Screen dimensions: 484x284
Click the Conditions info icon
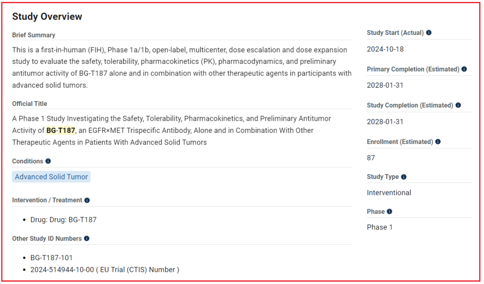pos(48,161)
